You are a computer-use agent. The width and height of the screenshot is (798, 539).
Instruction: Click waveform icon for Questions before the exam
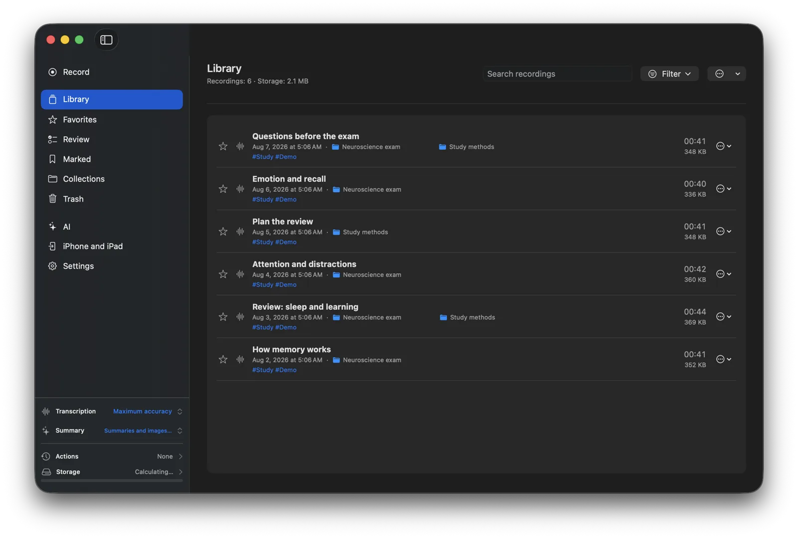tap(240, 146)
